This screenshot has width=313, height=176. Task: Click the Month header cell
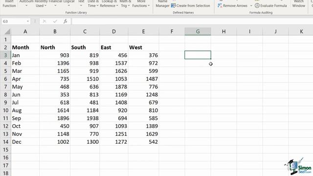(x=25, y=47)
